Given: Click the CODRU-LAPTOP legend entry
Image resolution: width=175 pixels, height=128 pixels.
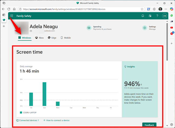Looking at the screenshot, I should tap(28, 113).
